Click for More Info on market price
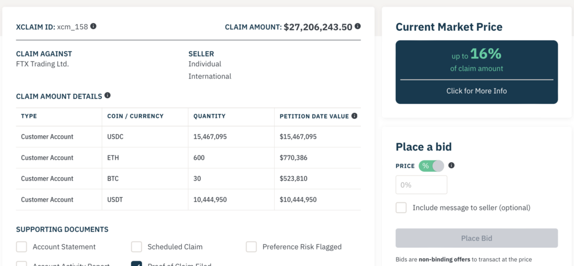The height and width of the screenshot is (266, 574). coord(476,91)
